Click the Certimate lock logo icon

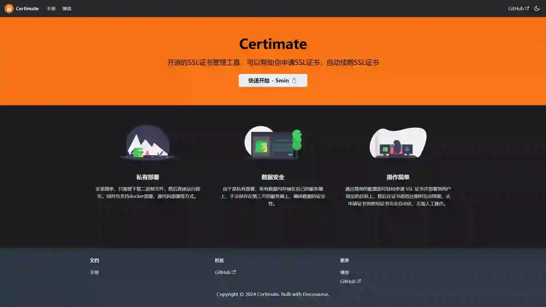point(9,8)
